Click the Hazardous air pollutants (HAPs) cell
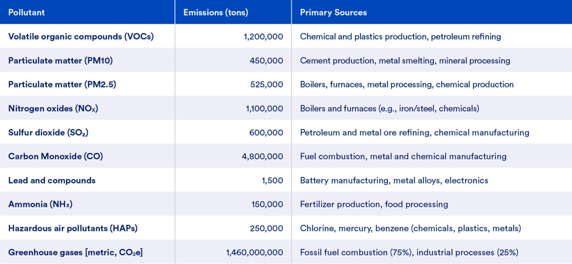Viewport: 572px width, 264px height. pos(73,228)
